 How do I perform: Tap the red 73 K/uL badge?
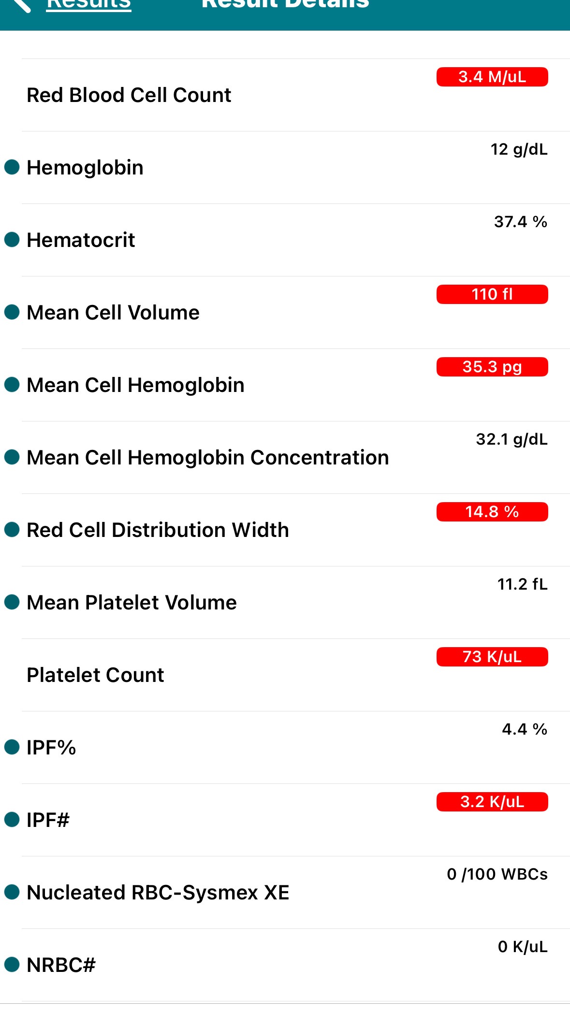(x=492, y=657)
